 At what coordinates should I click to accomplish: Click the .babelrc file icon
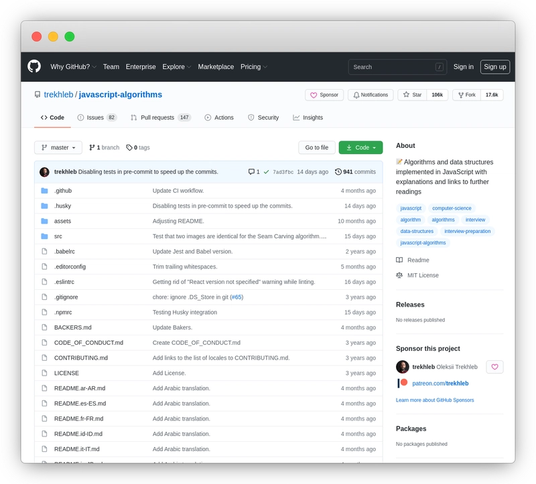[x=44, y=252]
